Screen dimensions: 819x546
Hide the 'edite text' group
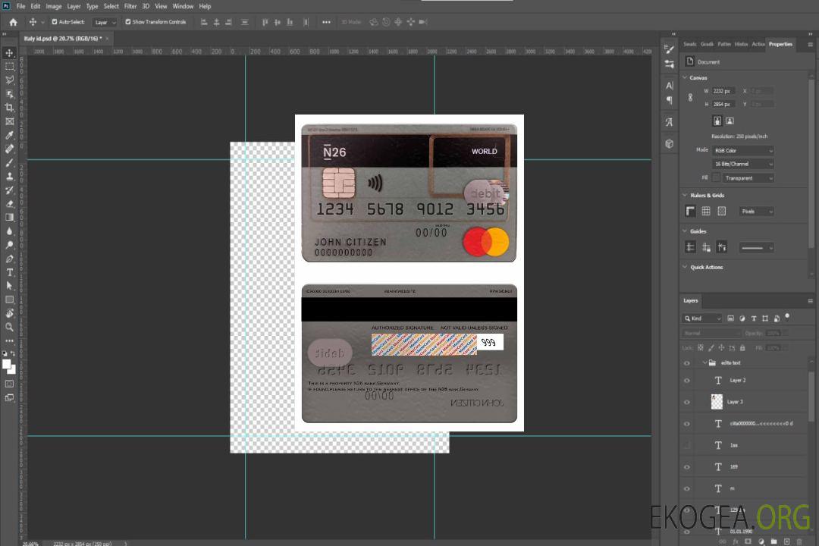click(687, 363)
